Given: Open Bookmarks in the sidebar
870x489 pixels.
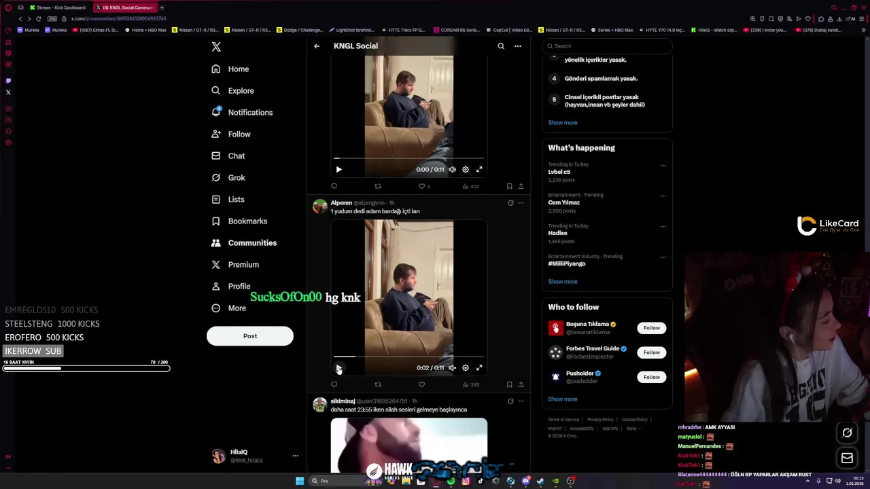Looking at the screenshot, I should click(x=239, y=221).
